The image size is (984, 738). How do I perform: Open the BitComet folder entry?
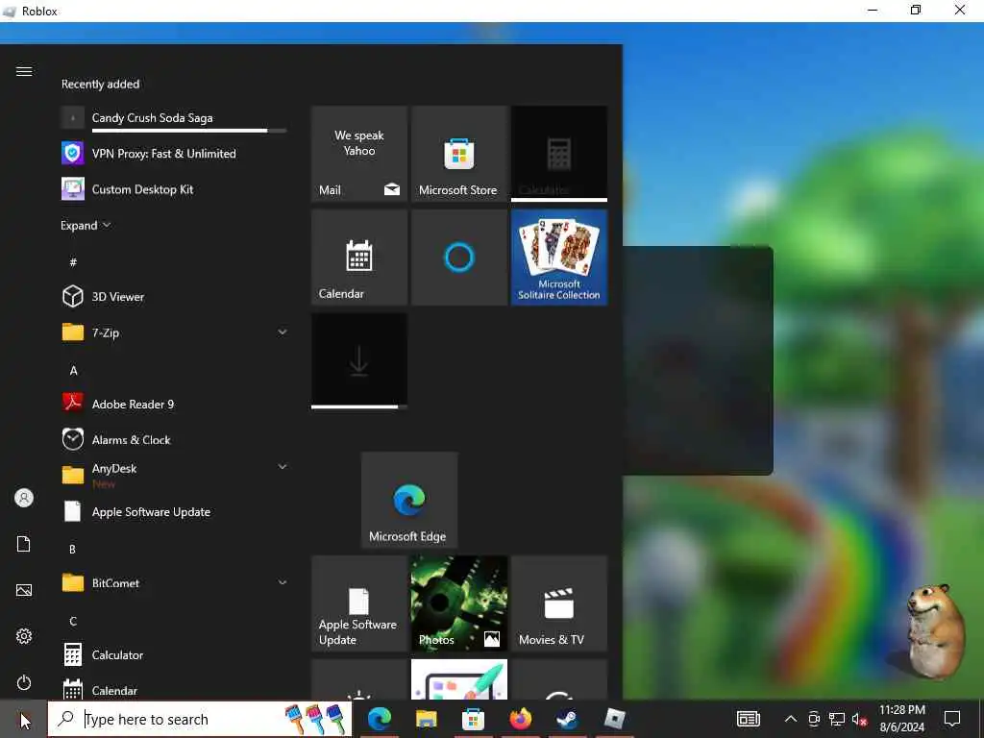[174, 583]
